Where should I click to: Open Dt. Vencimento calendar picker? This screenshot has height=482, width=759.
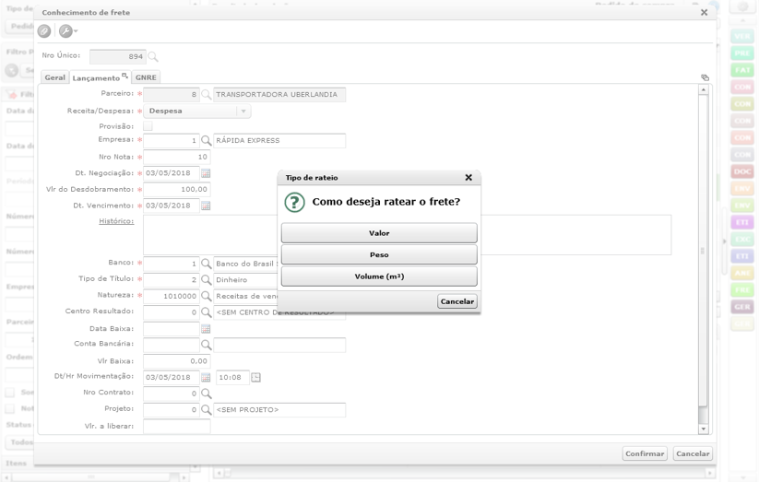[x=206, y=206]
